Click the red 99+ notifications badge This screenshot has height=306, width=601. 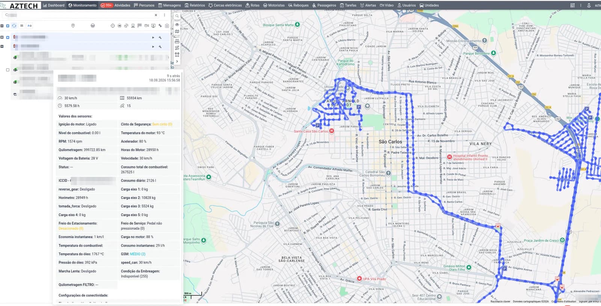(106, 5)
